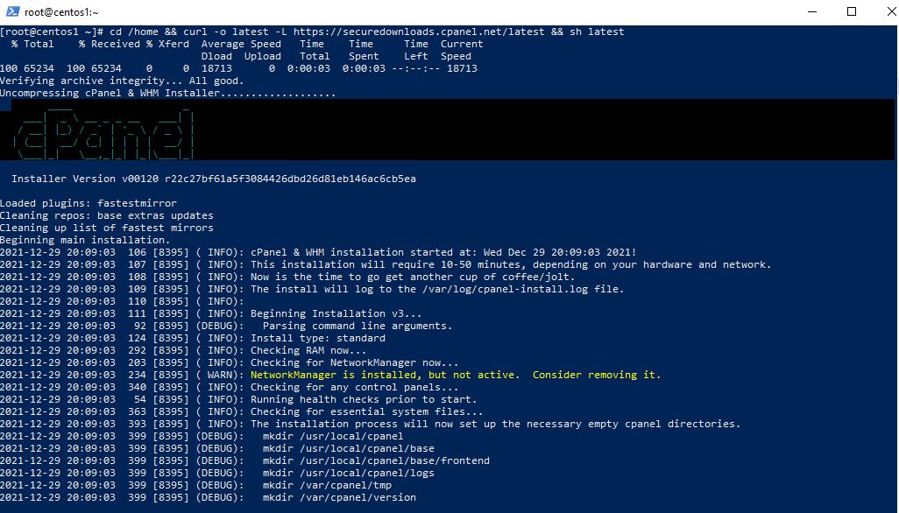Click the 'Install type: standard' log entry
The width and height of the screenshot is (899, 513).
[317, 338]
